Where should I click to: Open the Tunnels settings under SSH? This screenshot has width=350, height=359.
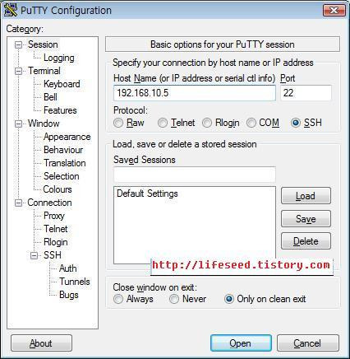pyautogui.click(x=75, y=282)
